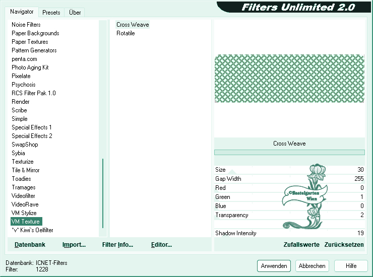Select Tile & Mirror category
This screenshot has width=373, height=277.
(25, 170)
